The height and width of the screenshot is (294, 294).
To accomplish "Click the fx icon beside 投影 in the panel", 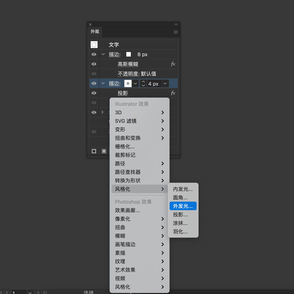I will click(x=173, y=93).
